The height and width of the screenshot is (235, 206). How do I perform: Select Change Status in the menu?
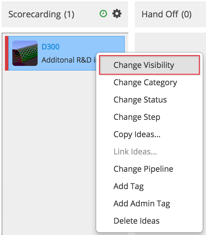tap(140, 100)
